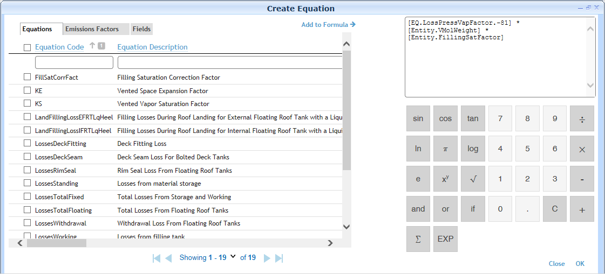Image resolution: width=605 pixels, height=274 pixels.
Task: Go to next page arrow
Action: [x=267, y=258]
